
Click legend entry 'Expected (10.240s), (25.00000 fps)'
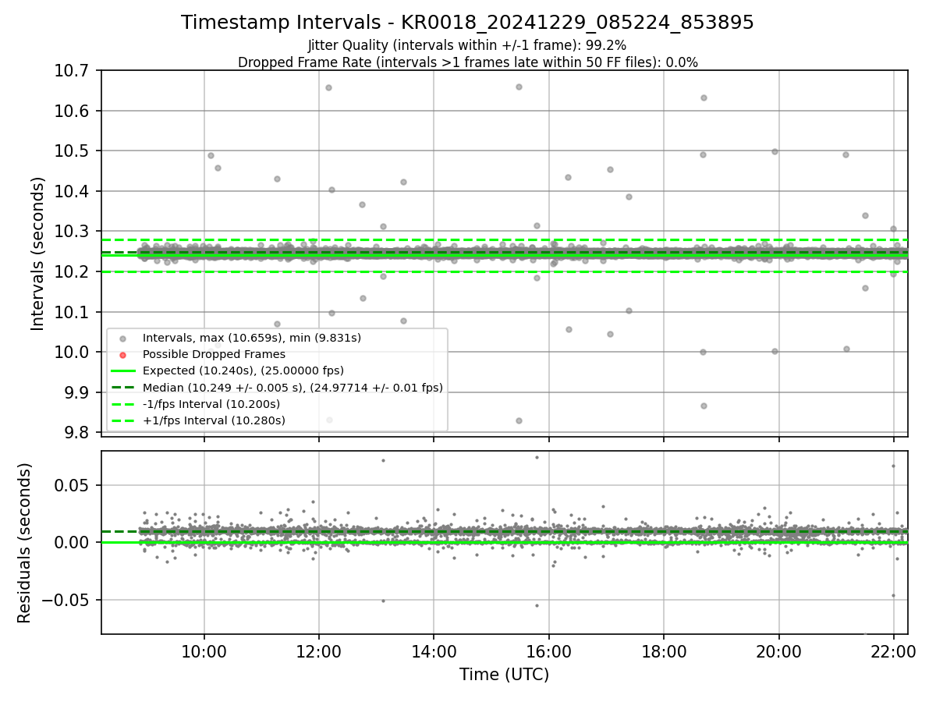[243, 370]
